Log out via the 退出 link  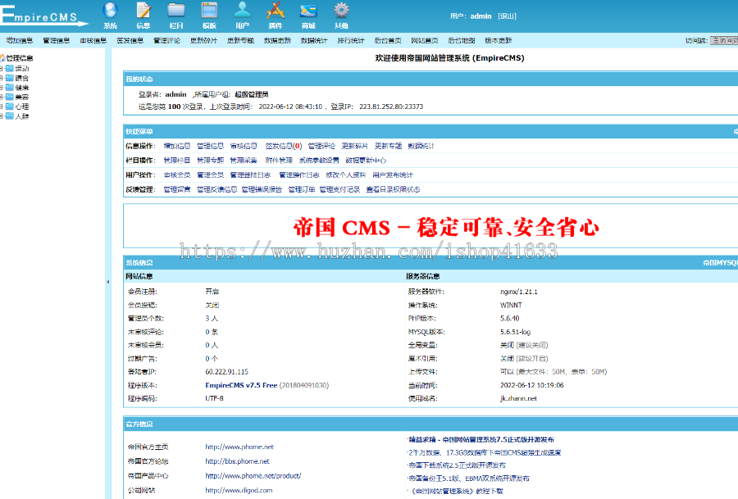point(508,16)
